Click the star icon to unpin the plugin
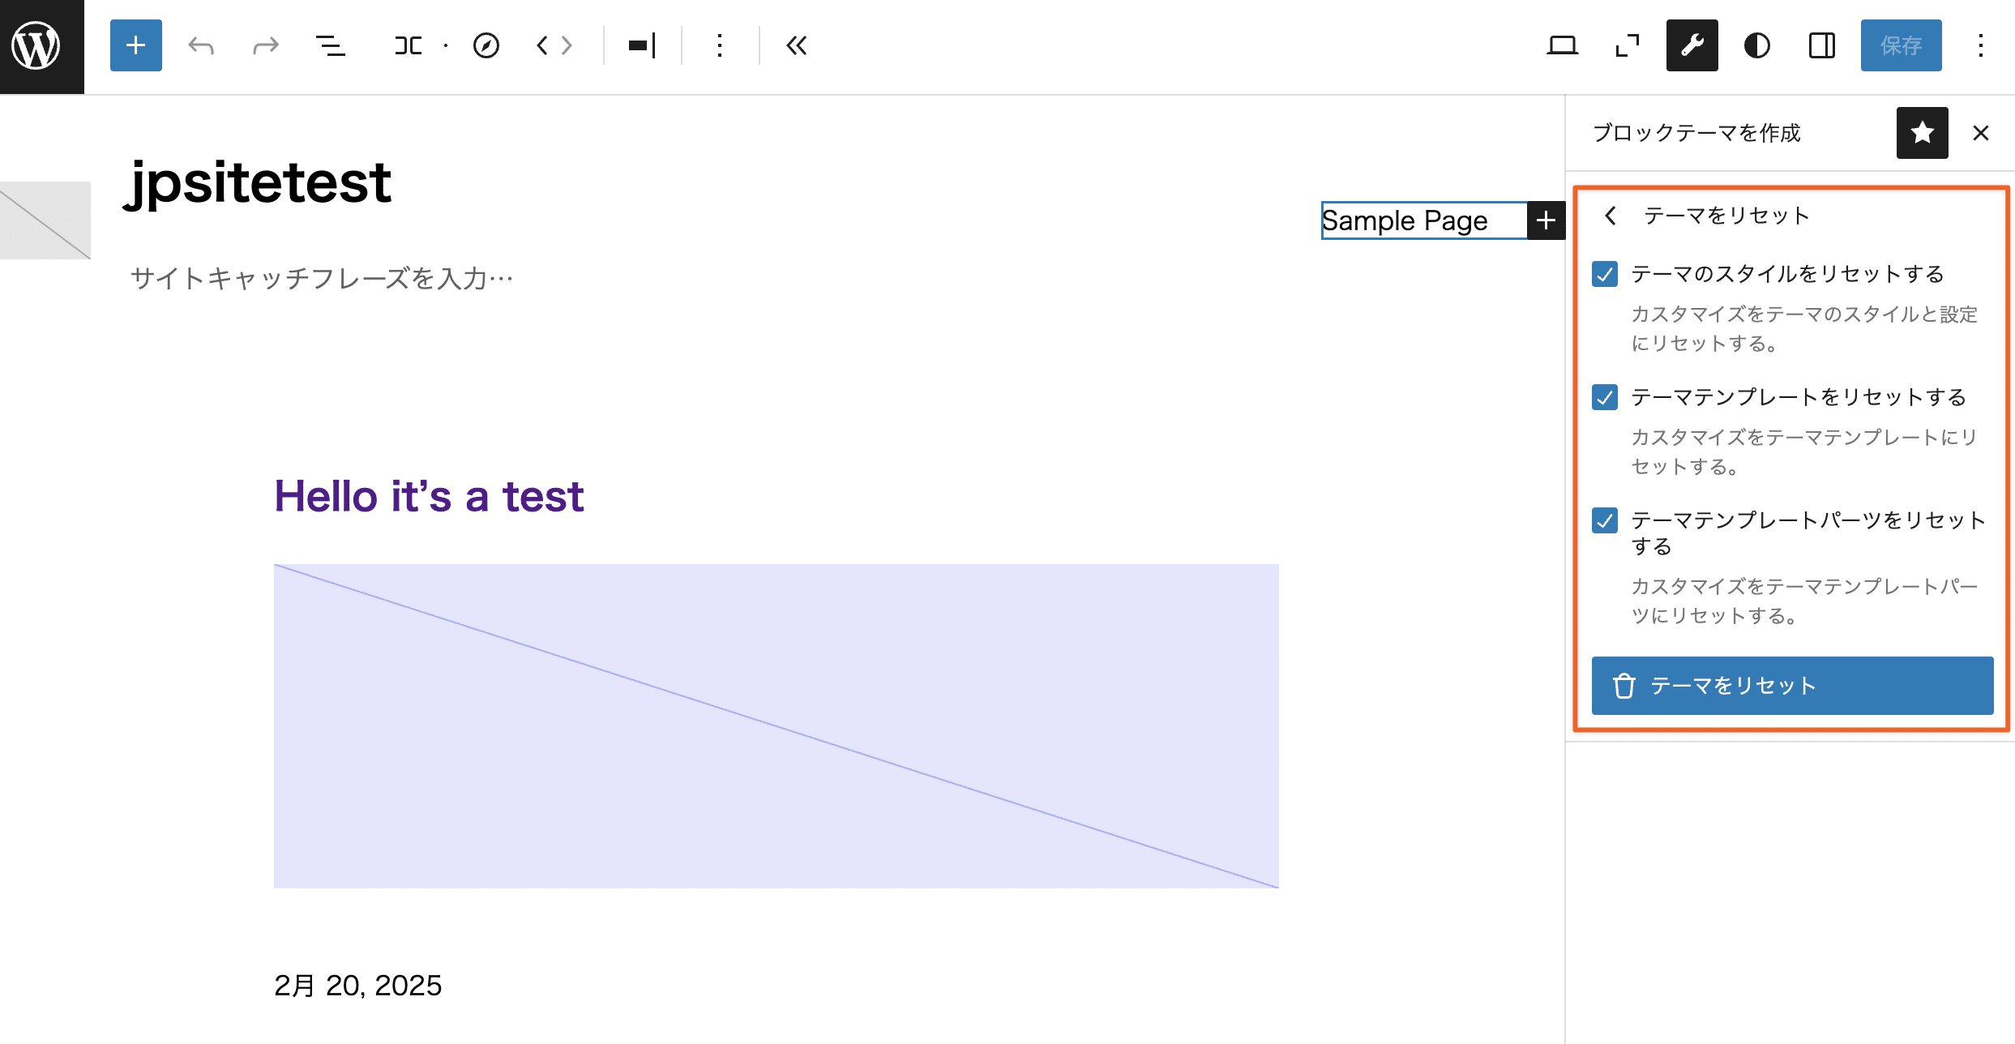The width and height of the screenshot is (2015, 1044). (x=1922, y=133)
